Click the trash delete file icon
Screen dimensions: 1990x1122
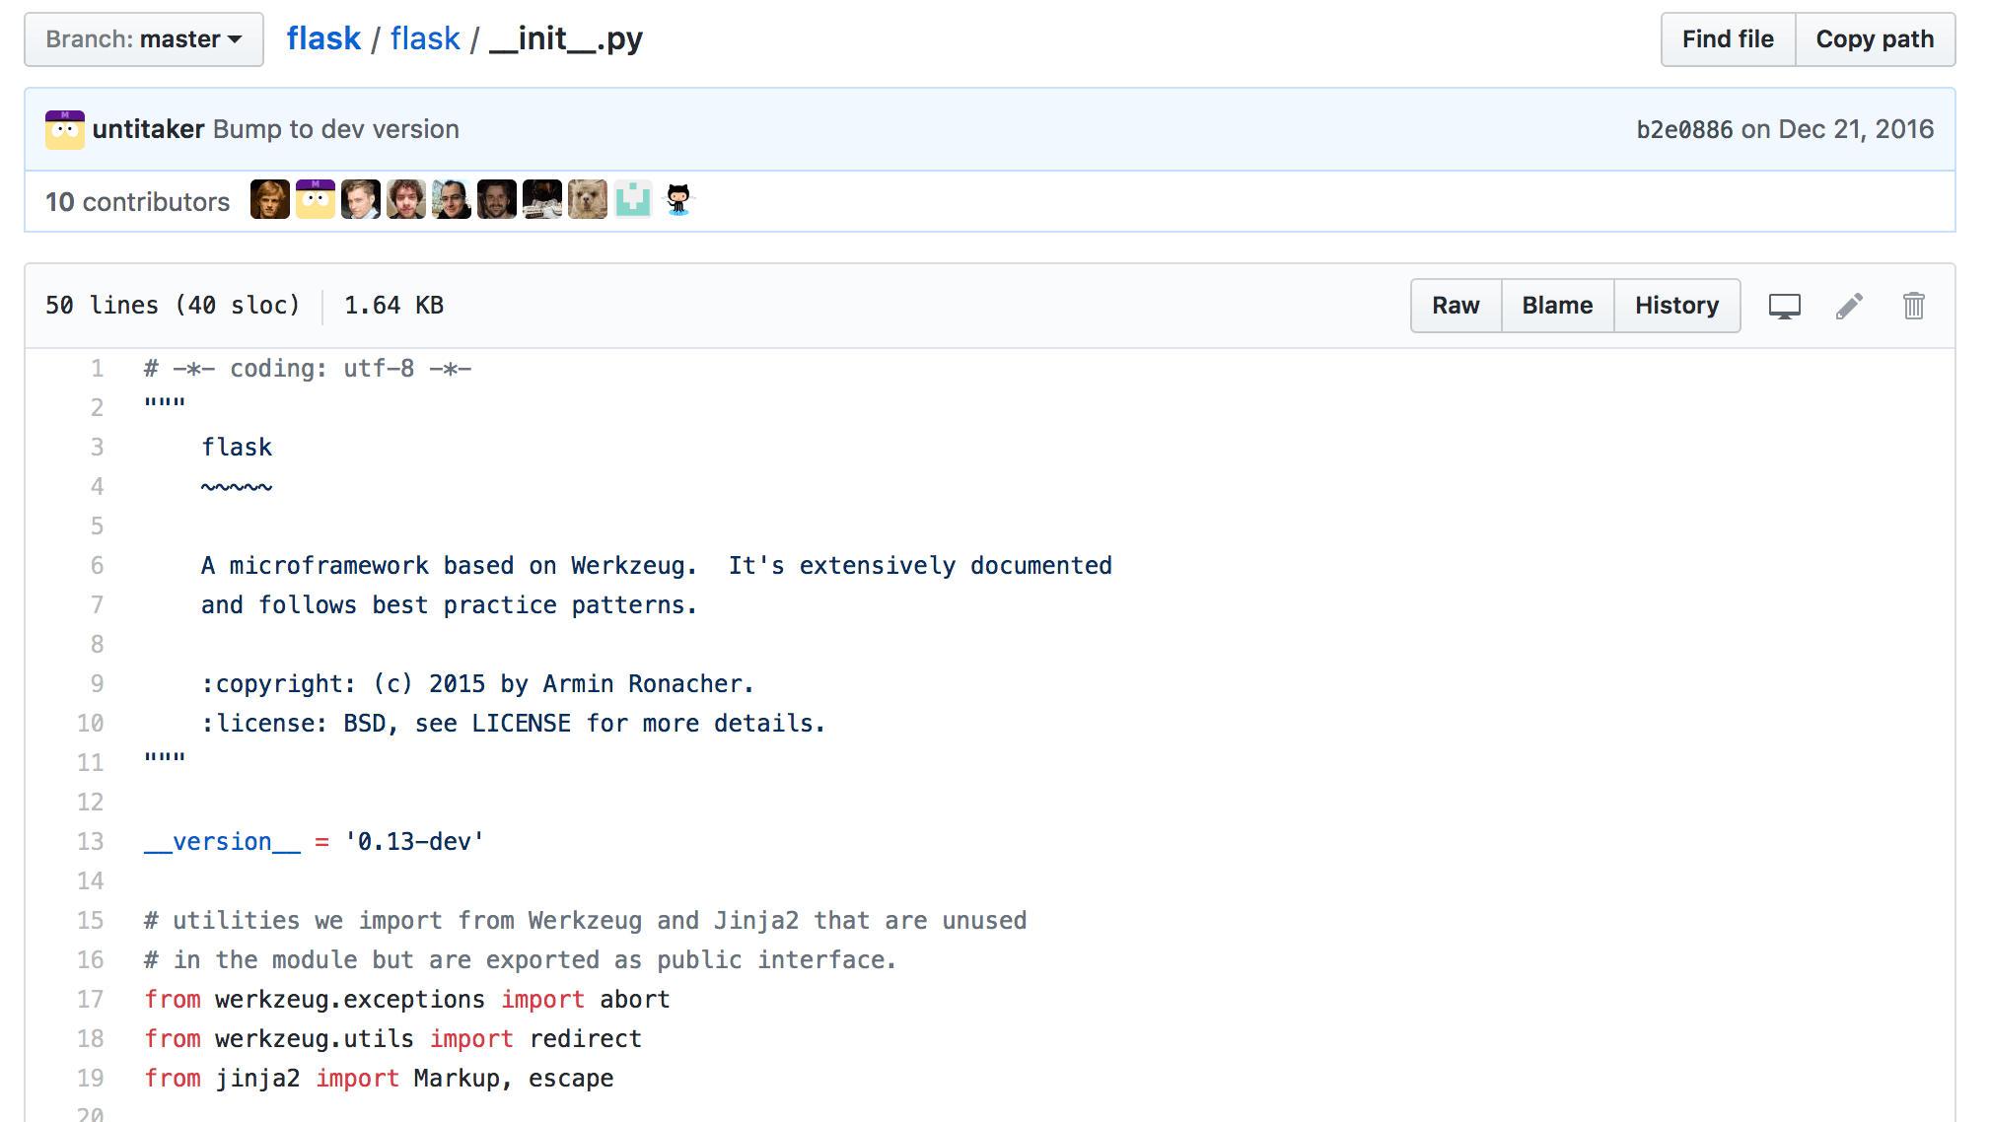(1913, 306)
